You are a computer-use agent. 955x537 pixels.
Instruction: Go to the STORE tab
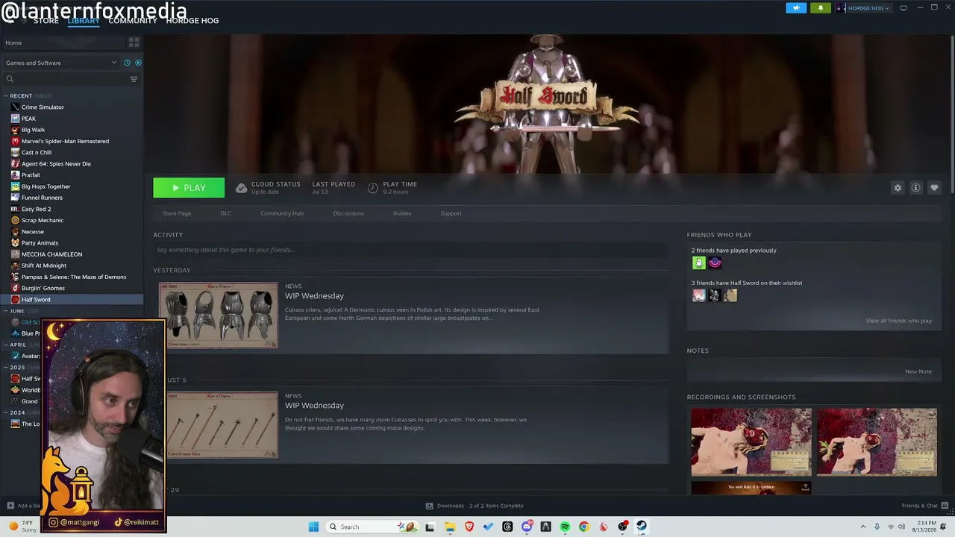click(x=46, y=21)
